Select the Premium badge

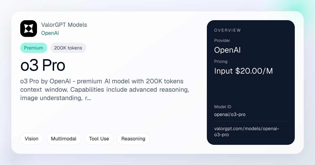(34, 48)
